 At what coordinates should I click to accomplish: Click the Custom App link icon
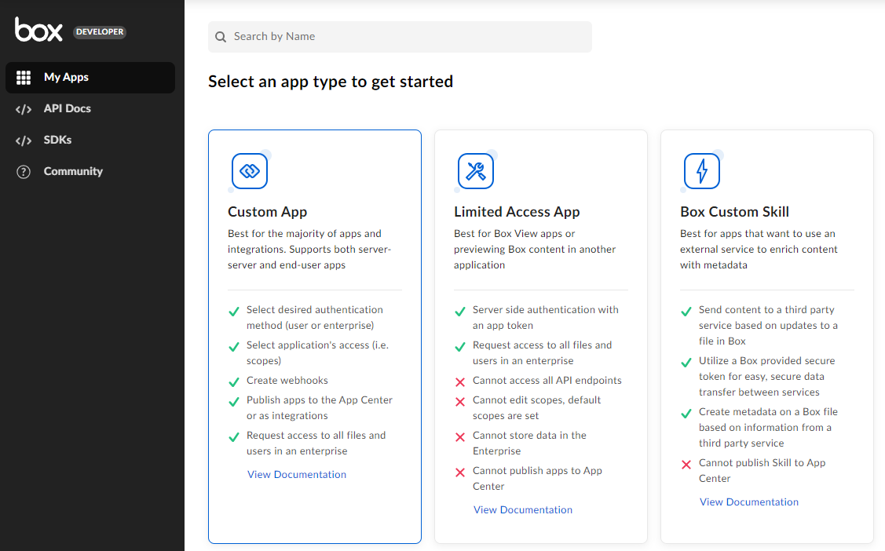click(x=250, y=171)
